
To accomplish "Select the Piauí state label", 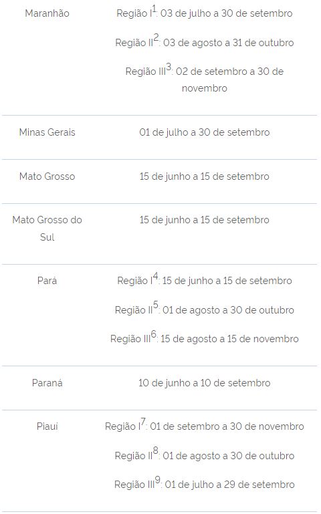I will 47,426.
